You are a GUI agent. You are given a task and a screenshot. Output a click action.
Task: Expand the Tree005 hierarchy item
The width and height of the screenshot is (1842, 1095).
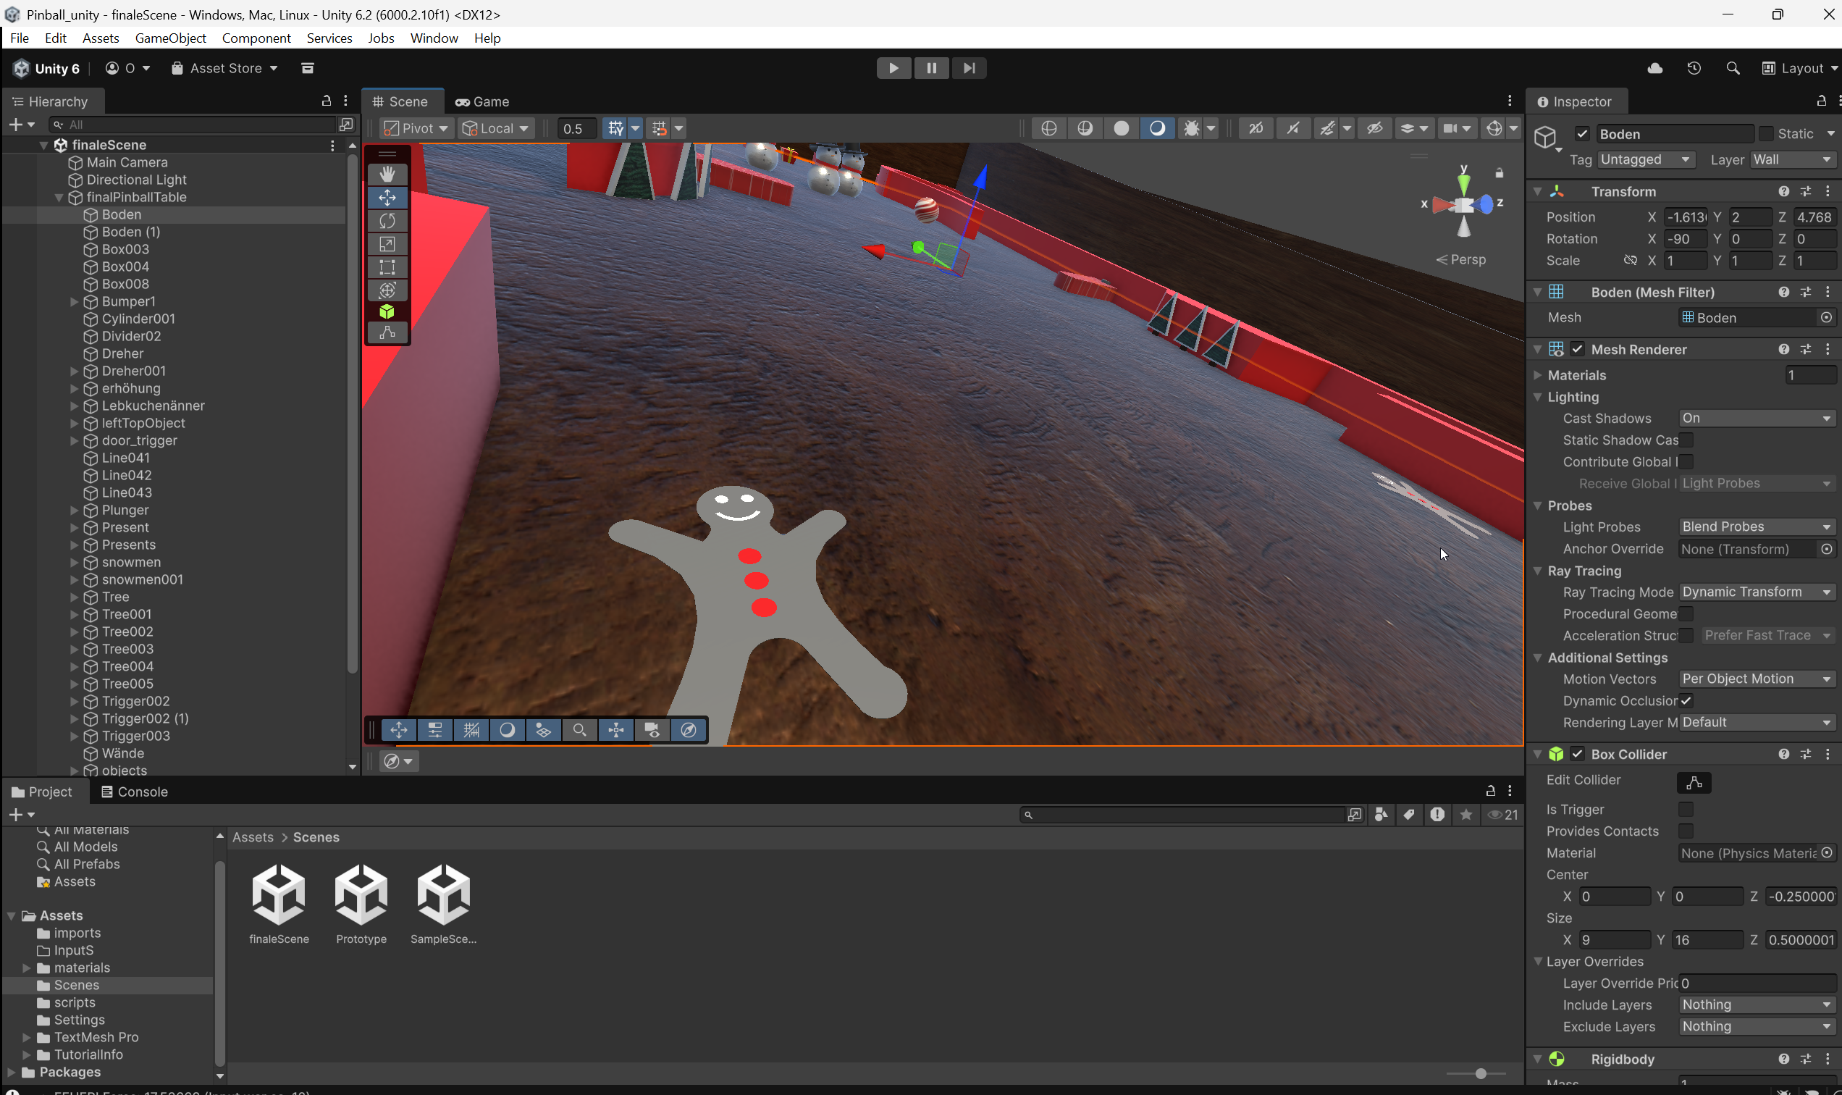(74, 683)
